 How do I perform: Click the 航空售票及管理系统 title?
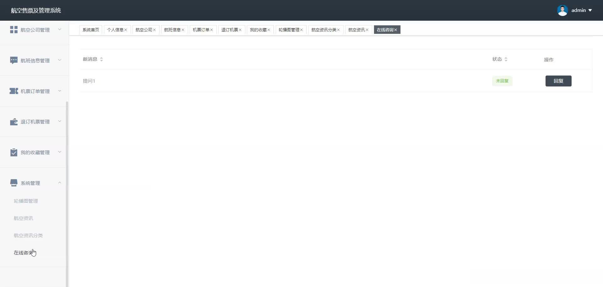click(36, 10)
